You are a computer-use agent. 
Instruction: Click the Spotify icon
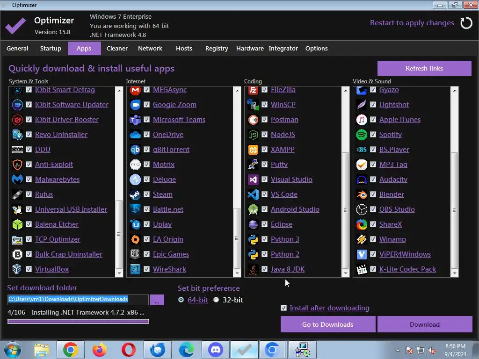[362, 134]
